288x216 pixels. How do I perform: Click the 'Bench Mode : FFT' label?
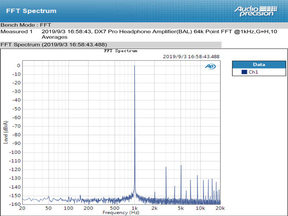point(26,25)
